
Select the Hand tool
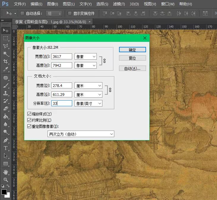pos(5,172)
